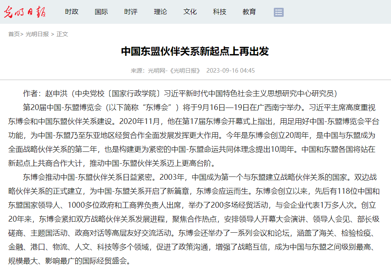Click the line starting 功能，为中国-东盟乃至东亚地区
Viewport: 391px width, 268px height.
tap(192, 135)
